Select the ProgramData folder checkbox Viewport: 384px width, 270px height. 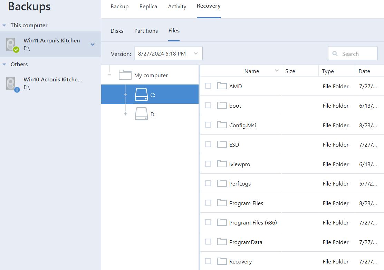click(208, 242)
